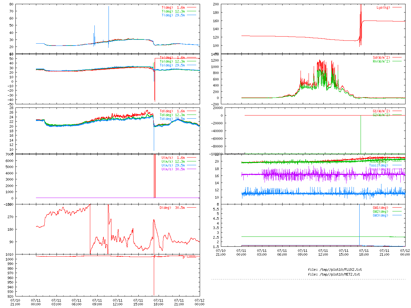Select the "G1(W/m^2)" legend entry
Viewport: 411px width, 308px height.
click(x=381, y=111)
